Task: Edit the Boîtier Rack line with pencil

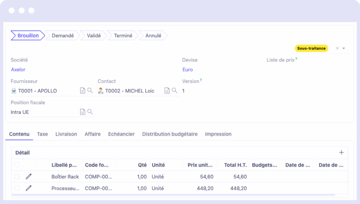Action: click(x=28, y=177)
